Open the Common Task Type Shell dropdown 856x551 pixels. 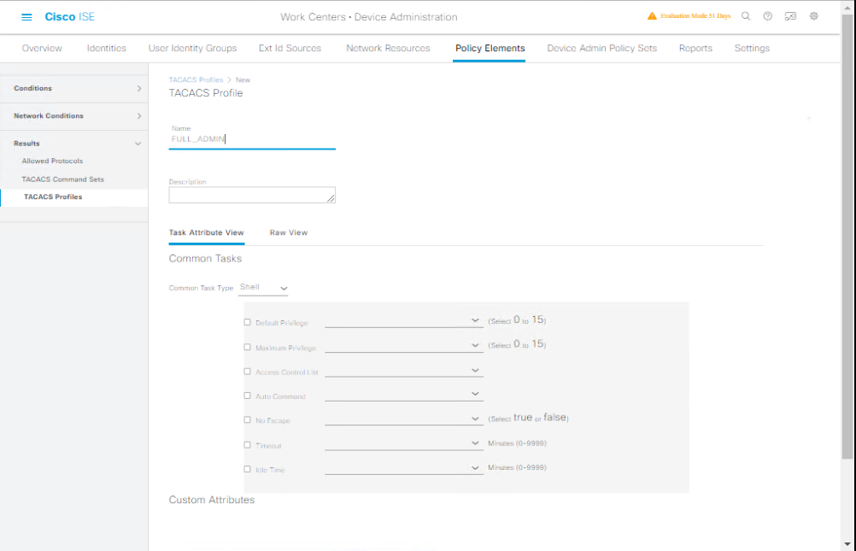[263, 288]
